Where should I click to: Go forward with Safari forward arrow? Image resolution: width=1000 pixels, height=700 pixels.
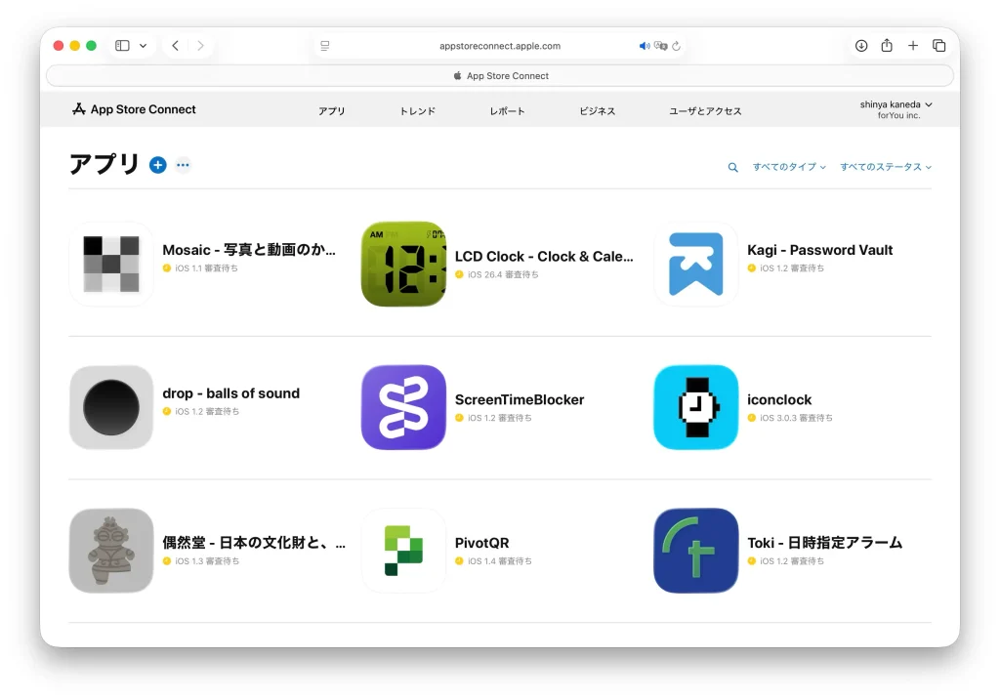pyautogui.click(x=200, y=46)
